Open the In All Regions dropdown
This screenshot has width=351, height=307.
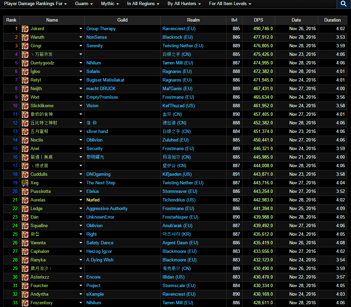click(x=143, y=3)
